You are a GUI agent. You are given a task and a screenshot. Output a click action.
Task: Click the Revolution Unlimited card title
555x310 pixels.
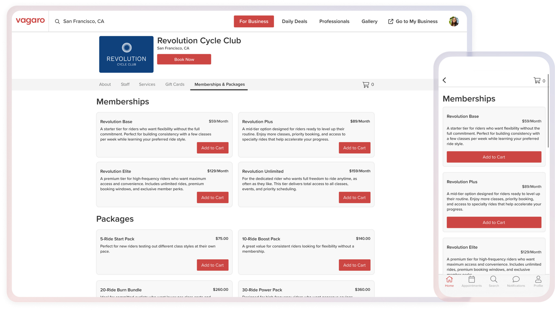pos(263,171)
